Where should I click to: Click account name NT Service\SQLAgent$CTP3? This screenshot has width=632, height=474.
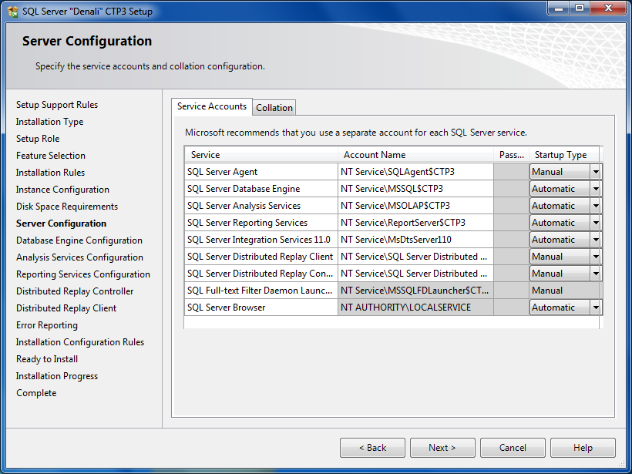pos(415,172)
